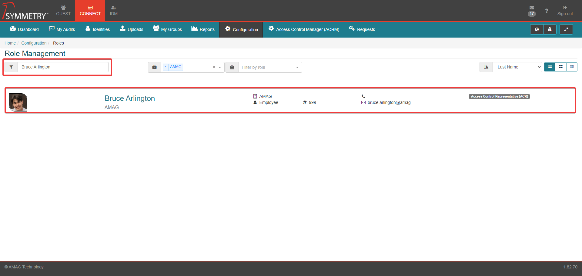This screenshot has height=276, width=582.
Task: Toggle the sort order icon
Action: click(486, 67)
